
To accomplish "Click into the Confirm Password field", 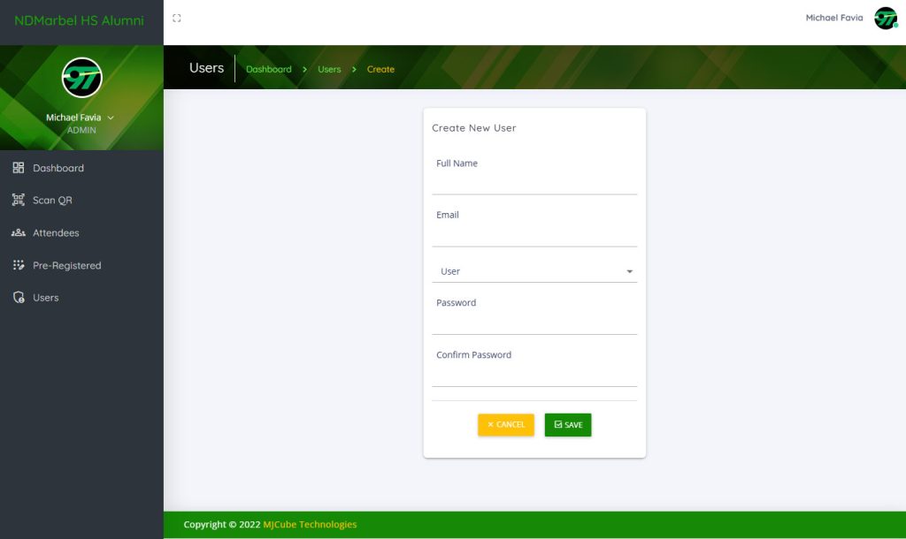I will click(x=534, y=375).
